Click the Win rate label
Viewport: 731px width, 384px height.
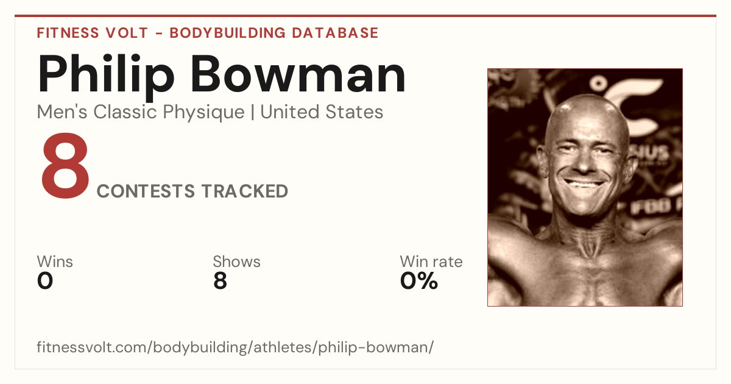[x=431, y=261]
